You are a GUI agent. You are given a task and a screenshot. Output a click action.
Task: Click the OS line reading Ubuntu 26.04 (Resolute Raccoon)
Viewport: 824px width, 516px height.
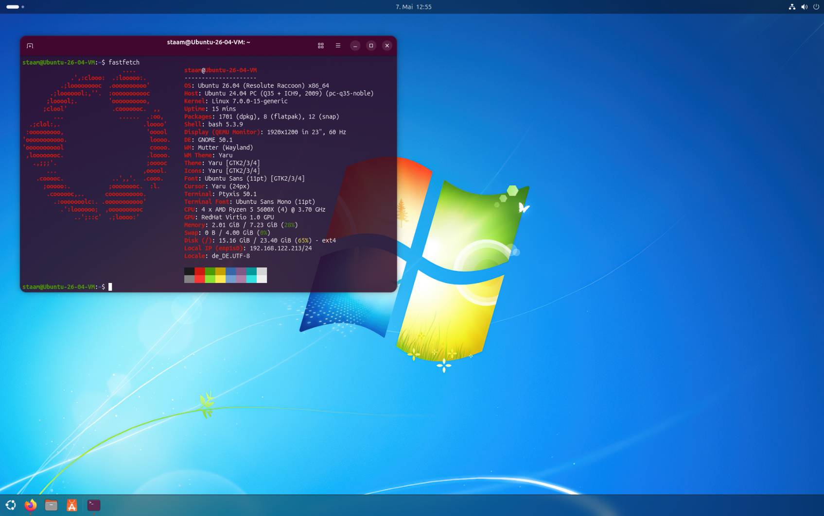(257, 86)
